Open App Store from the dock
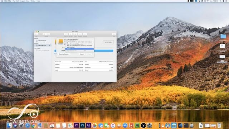The width and height of the screenshot is (229, 129). (125, 125)
